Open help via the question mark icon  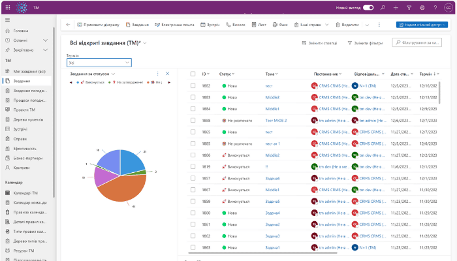pos(435,7)
